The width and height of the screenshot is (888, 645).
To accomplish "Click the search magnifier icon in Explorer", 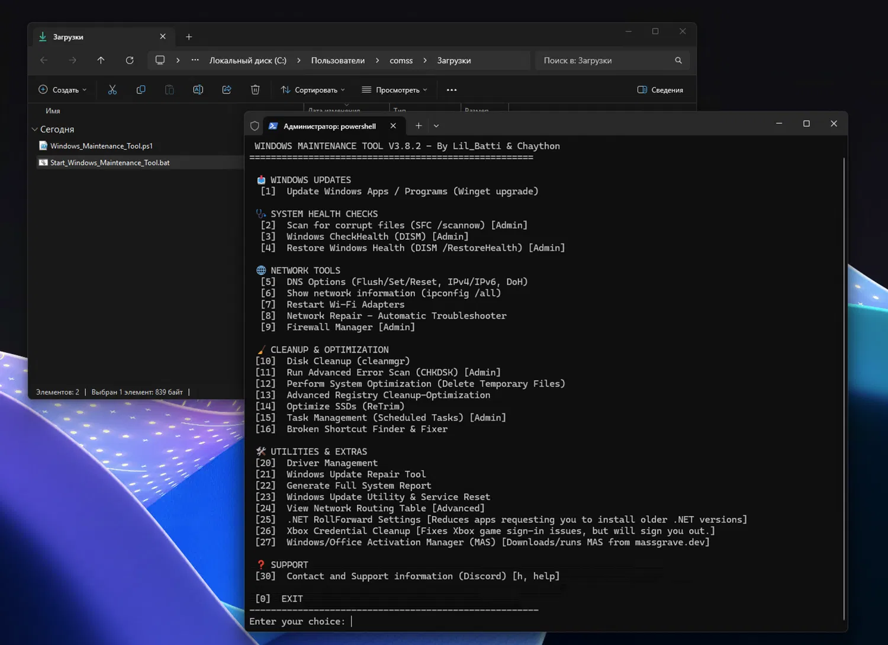I will click(678, 60).
